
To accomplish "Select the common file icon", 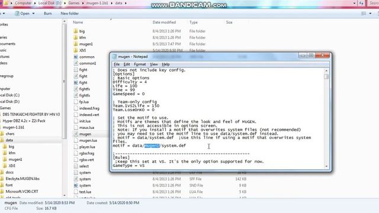I will 76,57.
